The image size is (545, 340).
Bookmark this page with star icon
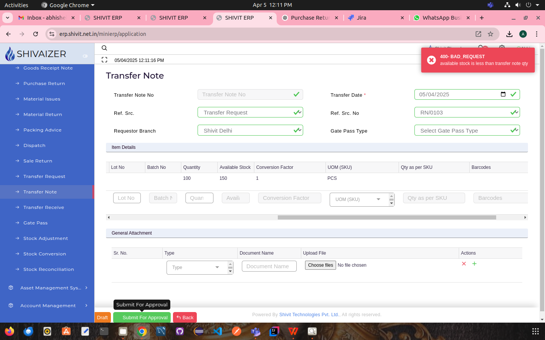tap(490, 34)
